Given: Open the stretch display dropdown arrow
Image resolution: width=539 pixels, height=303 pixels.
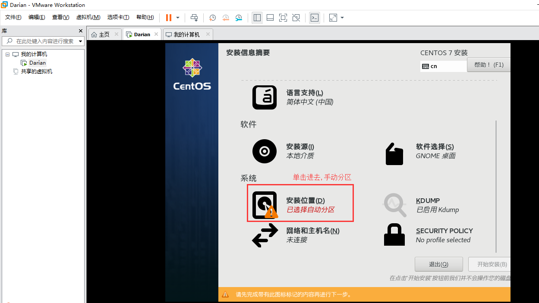Looking at the screenshot, I should click(342, 18).
